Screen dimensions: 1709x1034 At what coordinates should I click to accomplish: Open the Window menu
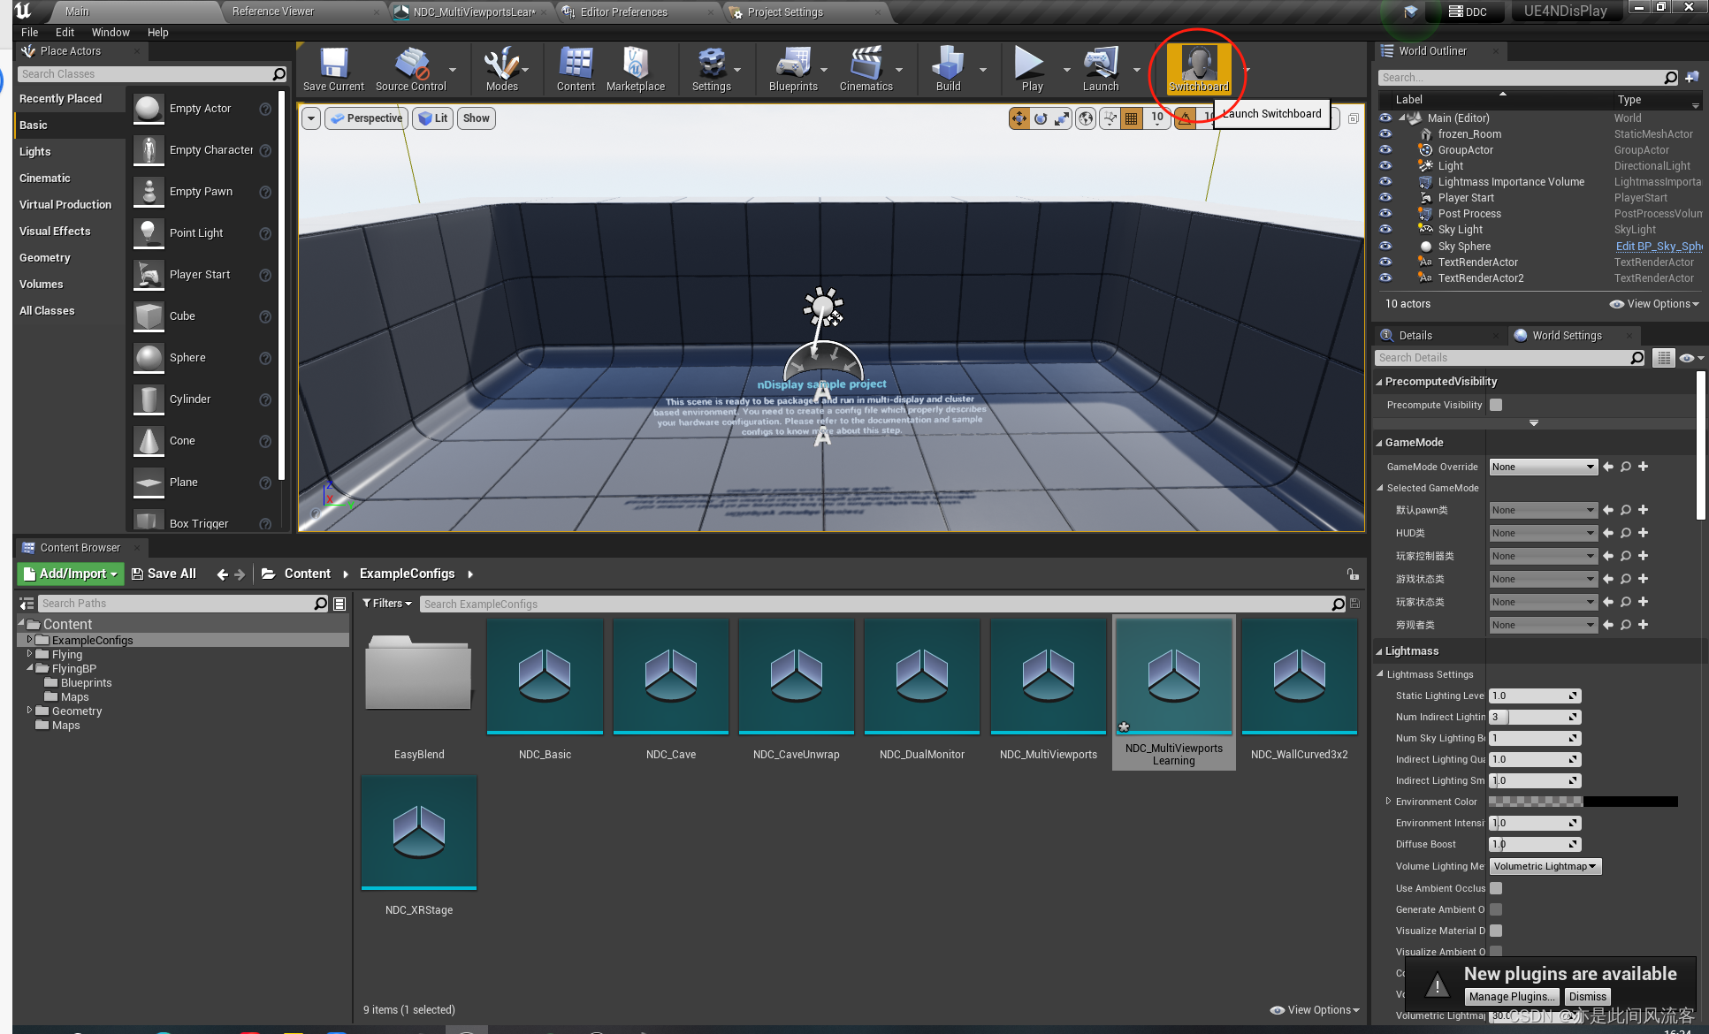click(x=111, y=32)
